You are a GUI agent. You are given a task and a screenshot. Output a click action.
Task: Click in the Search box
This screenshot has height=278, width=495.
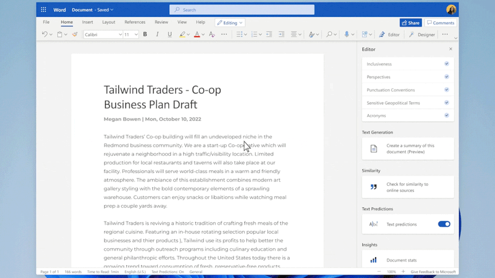coord(242,10)
